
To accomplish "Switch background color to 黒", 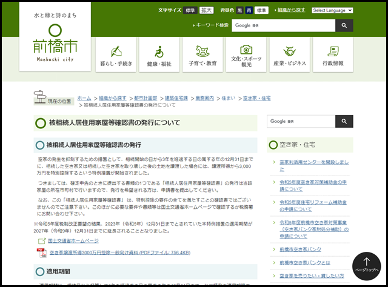I will [239, 10].
